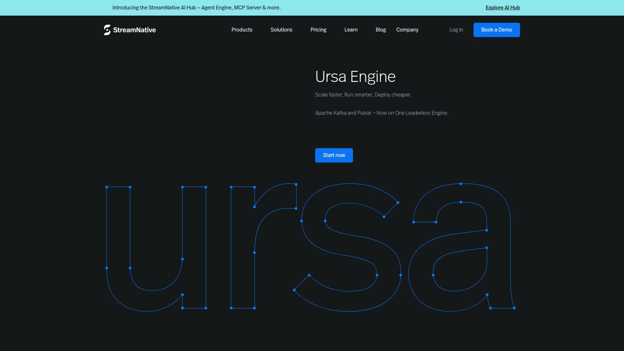This screenshot has height=351, width=624.
Task: Open the Learn menu
Action: pyautogui.click(x=351, y=30)
